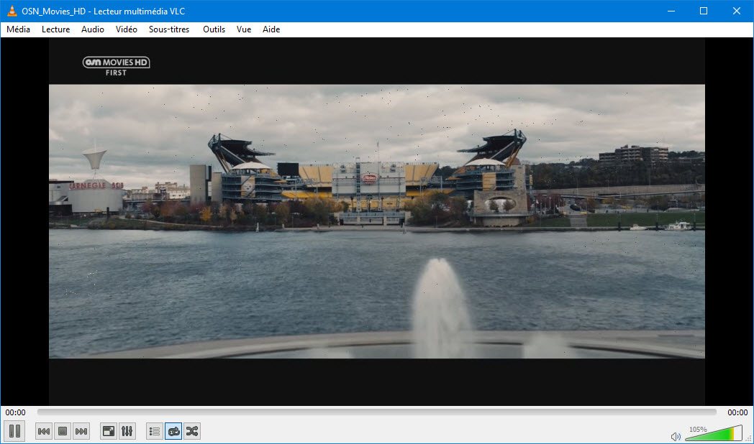Toggle random shuffle playback
The width and height of the screenshot is (754, 444).
tap(192, 431)
